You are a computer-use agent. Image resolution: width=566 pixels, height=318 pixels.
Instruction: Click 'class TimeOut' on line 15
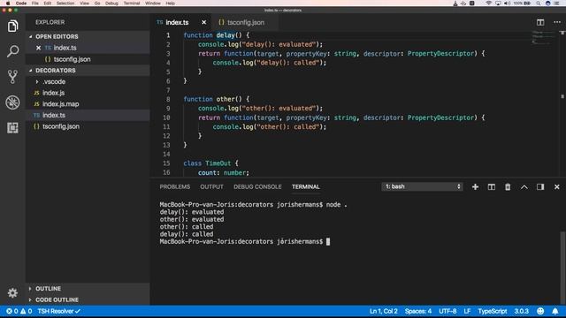tap(207, 163)
